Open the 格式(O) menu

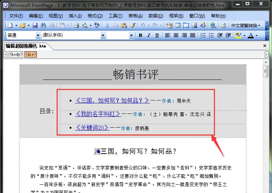[95, 16]
